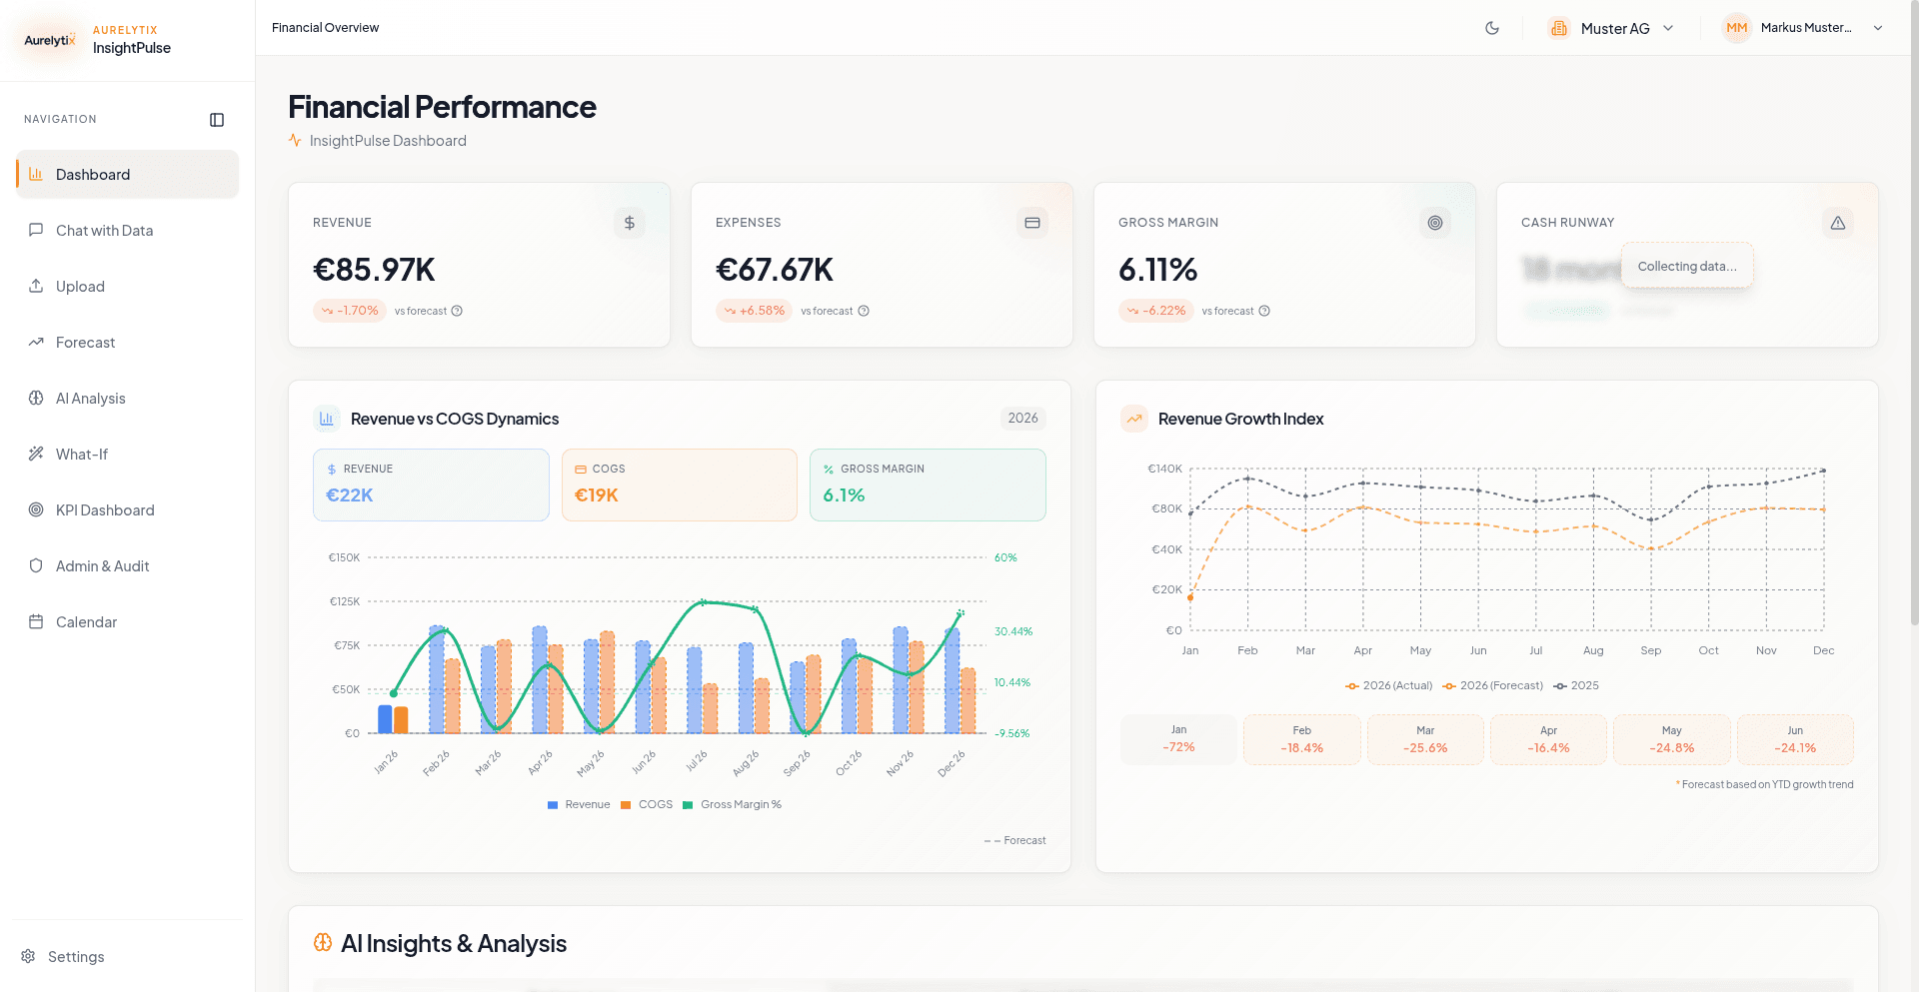Toggle dark mode with the moon icon
This screenshot has height=992, width=1919.
1491,28
